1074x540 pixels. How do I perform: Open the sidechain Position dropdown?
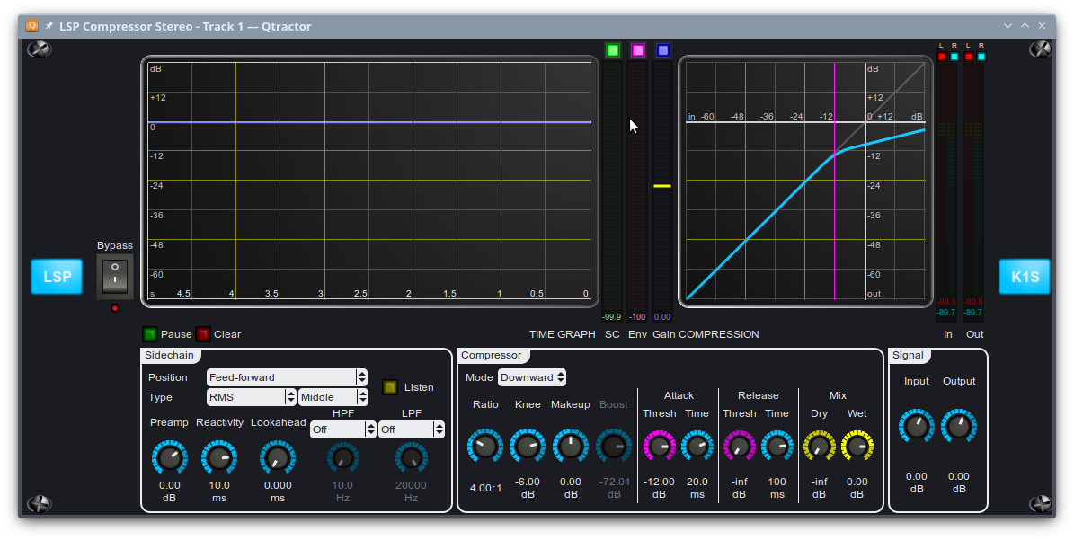point(287,377)
